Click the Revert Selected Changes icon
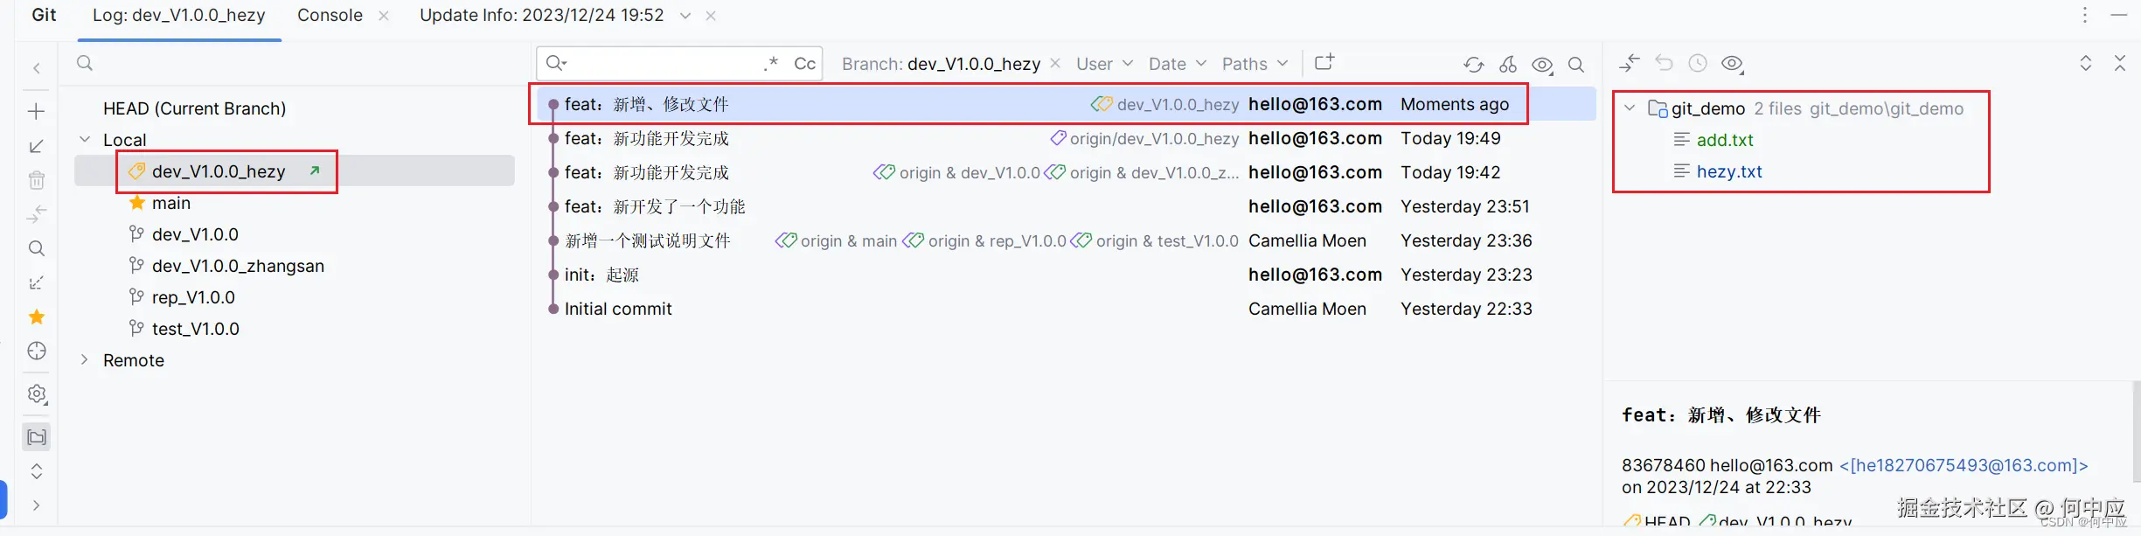Screen dimensions: 2141x536 [x=1664, y=63]
